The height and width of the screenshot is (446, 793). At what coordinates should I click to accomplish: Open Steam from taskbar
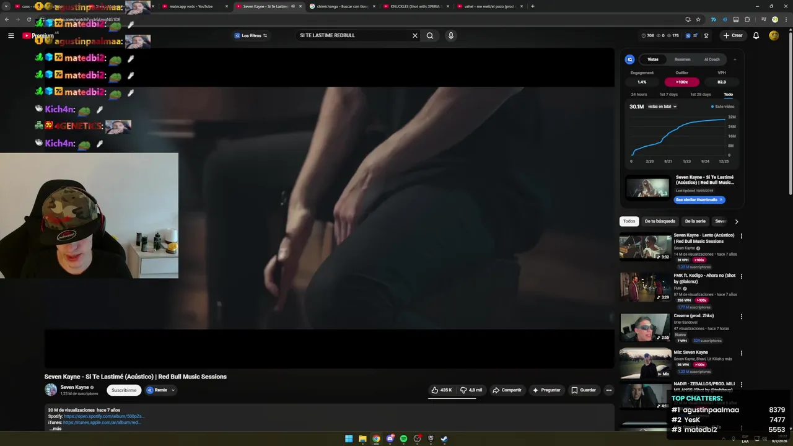point(444,439)
